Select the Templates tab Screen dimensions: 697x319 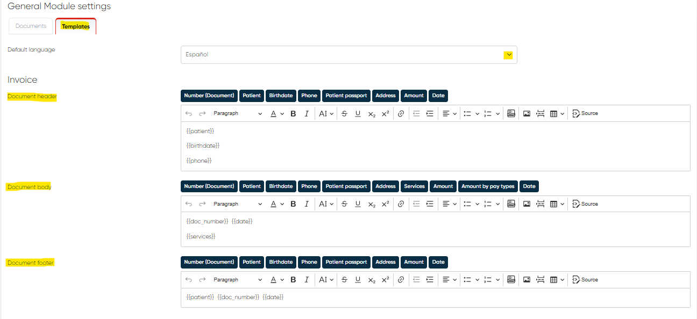pyautogui.click(x=76, y=26)
